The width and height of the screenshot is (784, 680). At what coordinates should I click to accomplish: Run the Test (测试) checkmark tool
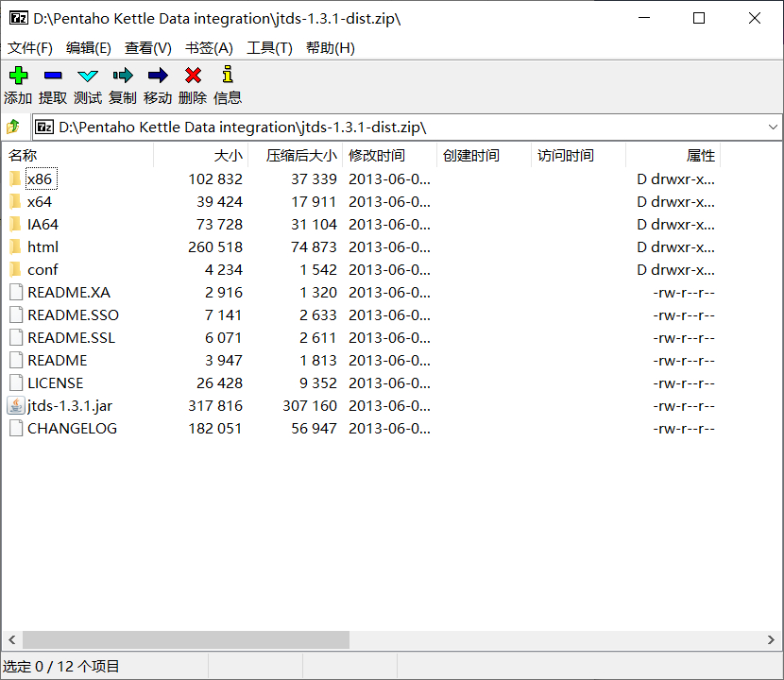(88, 76)
